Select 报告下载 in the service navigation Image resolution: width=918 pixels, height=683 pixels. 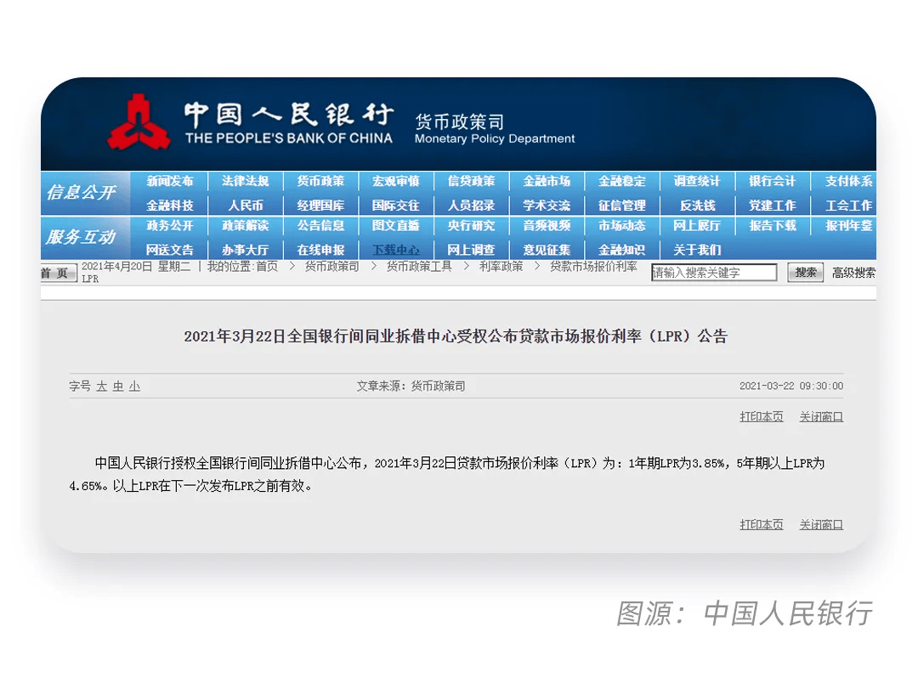pyautogui.click(x=772, y=226)
